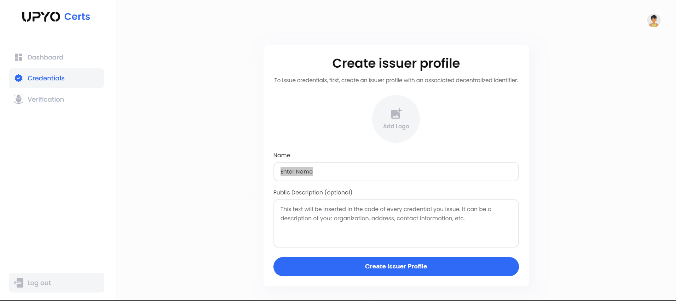
Task: Click the Name field label
Action: pos(282,155)
